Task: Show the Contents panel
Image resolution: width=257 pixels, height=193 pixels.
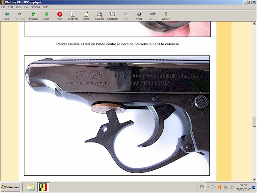Action: [113, 16]
